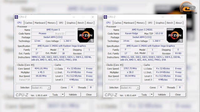This screenshot has width=200, height=112.
Task: Click the 65.0 W Max TDP value
Action: coord(159,34)
